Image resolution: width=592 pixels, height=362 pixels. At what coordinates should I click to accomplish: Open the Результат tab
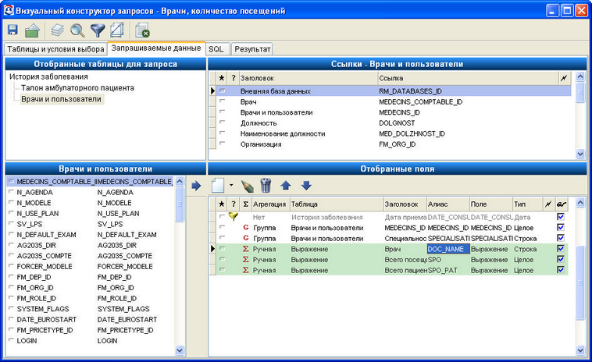pyautogui.click(x=252, y=49)
